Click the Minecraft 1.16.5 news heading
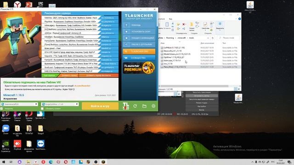Image resolution: width=294 pixels, height=165 pixels. click(x=14, y=95)
